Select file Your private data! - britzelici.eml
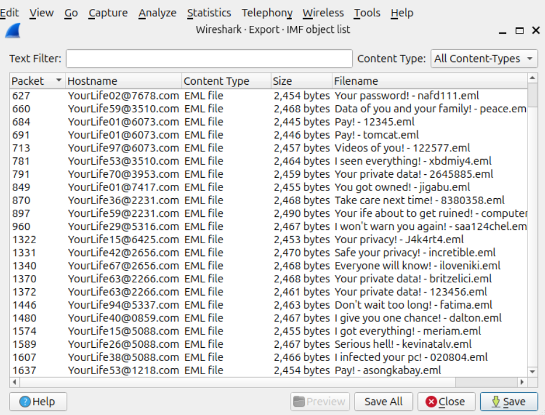The height and width of the screenshot is (415, 545). (x=413, y=279)
